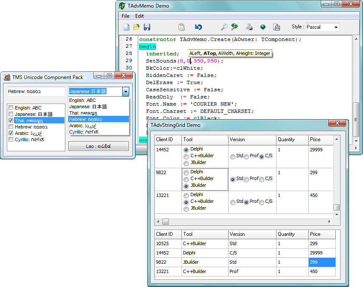Click the Open file folder icon

(x=137, y=27)
